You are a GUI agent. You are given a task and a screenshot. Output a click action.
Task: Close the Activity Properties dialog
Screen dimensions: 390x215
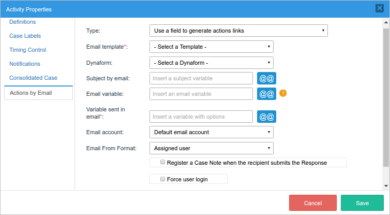coord(379,8)
